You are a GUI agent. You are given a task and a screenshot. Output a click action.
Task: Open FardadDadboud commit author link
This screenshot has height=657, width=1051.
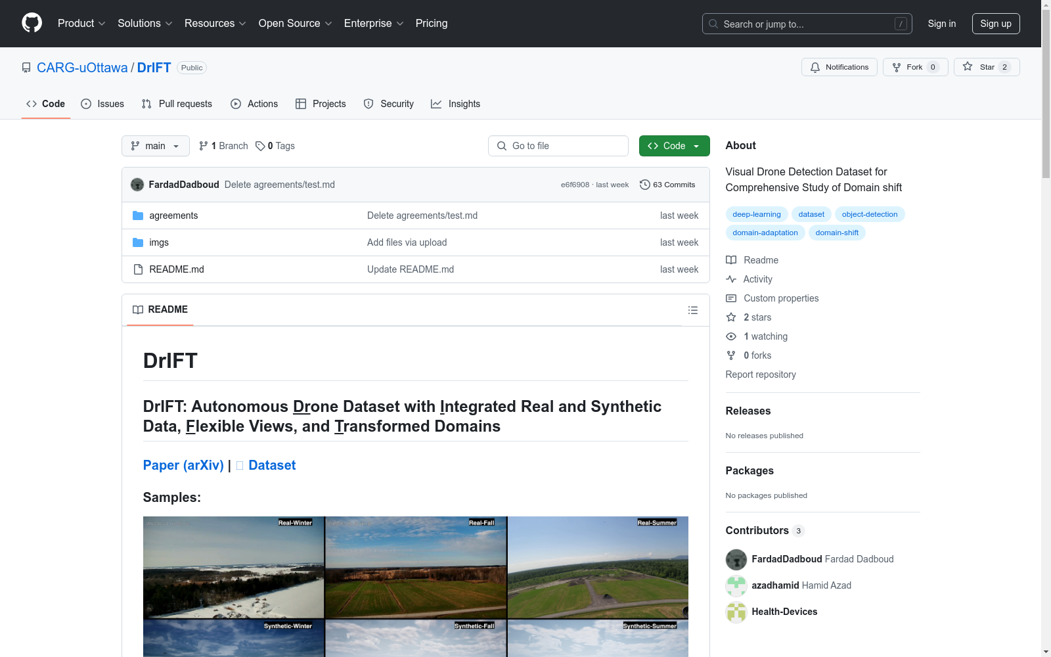[x=184, y=185]
